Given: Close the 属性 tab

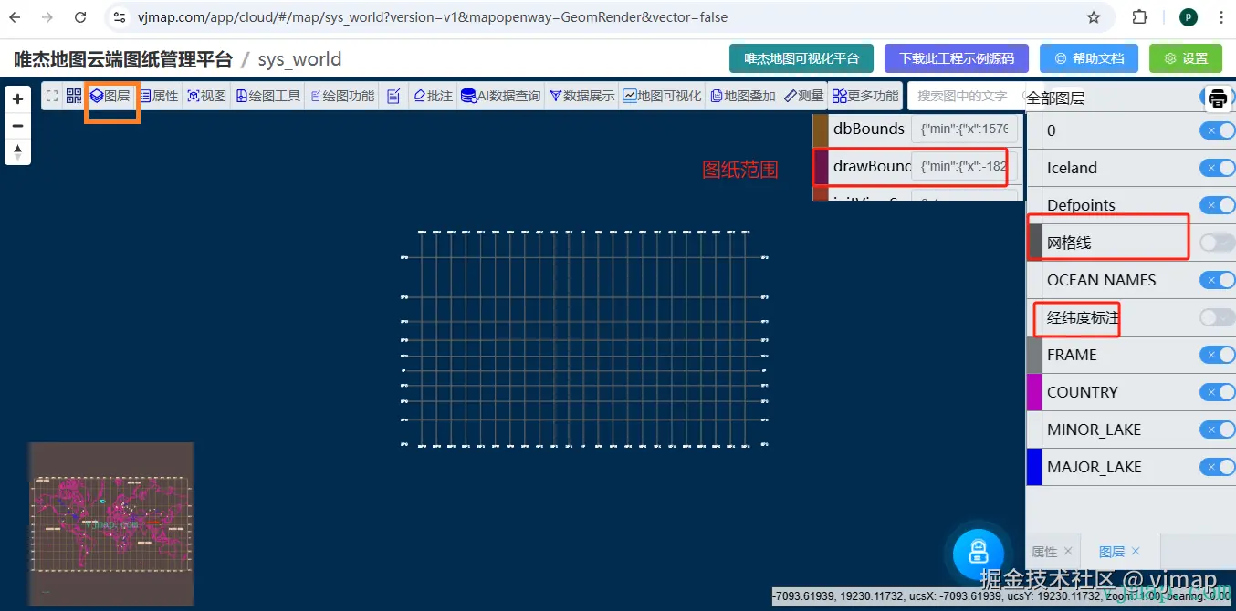Looking at the screenshot, I should pos(1068,552).
